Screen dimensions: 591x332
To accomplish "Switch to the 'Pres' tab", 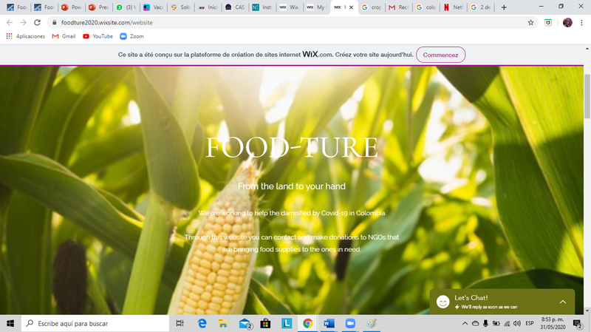I will 98,7.
